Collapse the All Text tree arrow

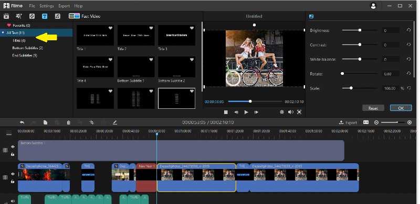pos(3,33)
